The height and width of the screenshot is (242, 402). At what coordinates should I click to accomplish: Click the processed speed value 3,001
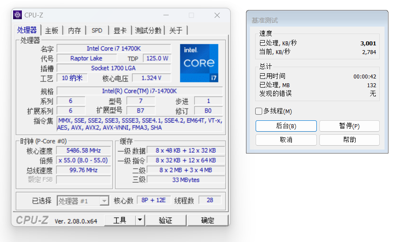(368, 44)
